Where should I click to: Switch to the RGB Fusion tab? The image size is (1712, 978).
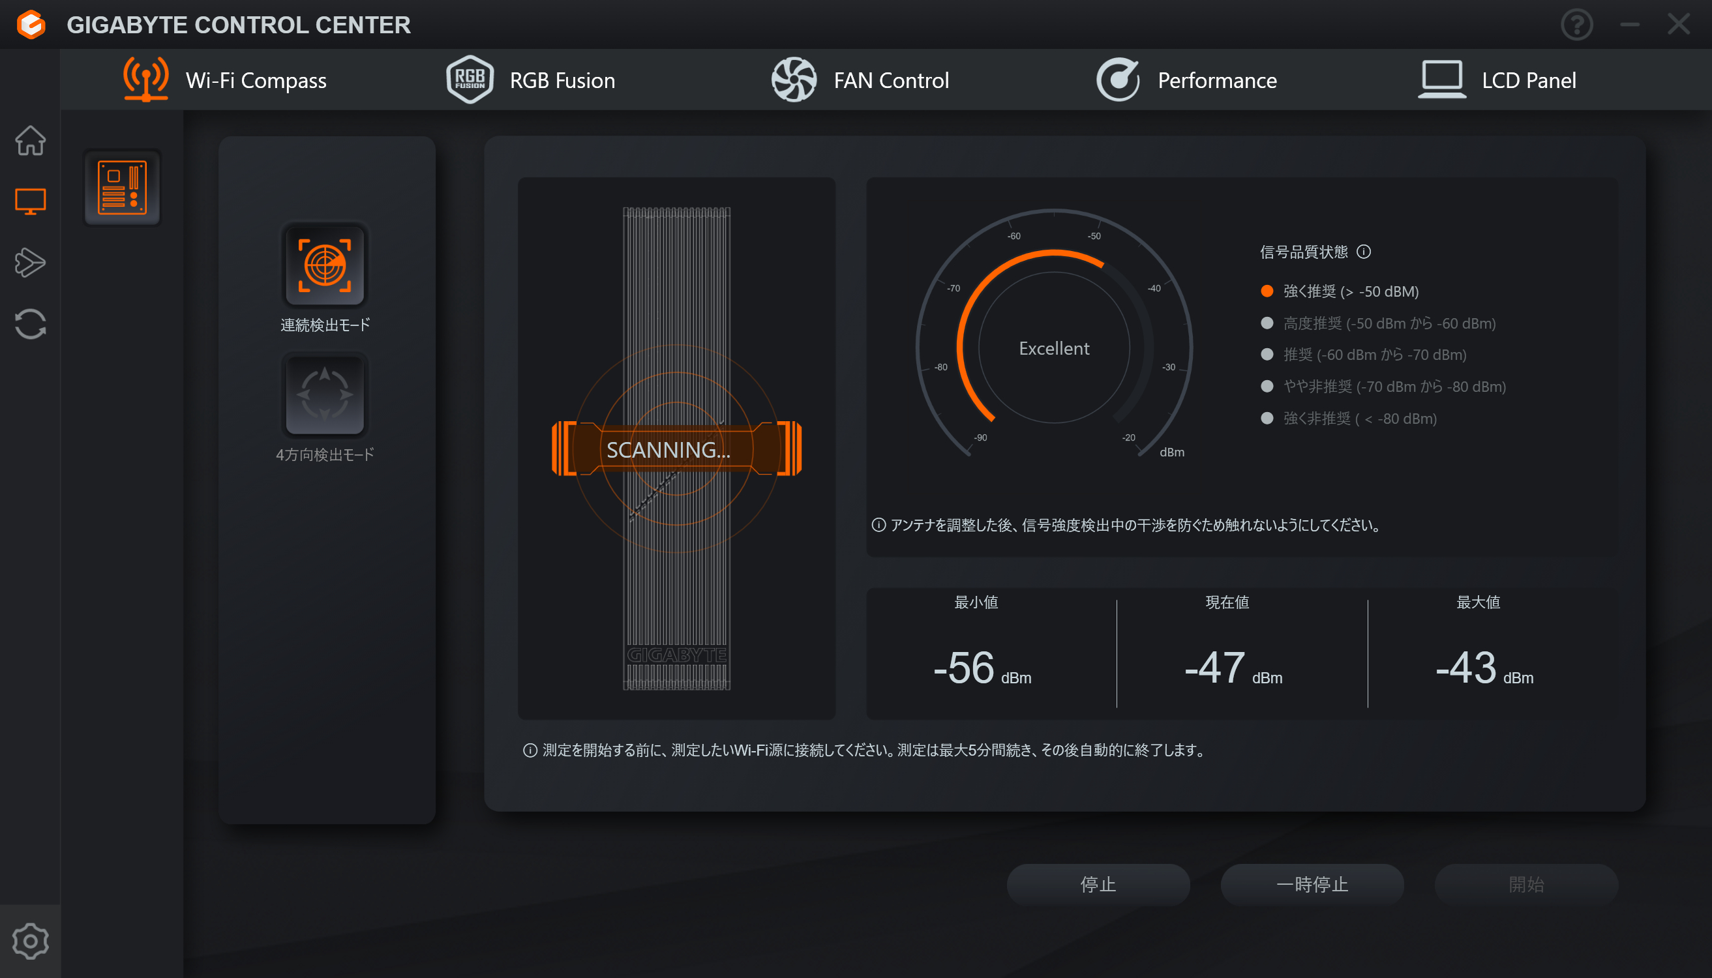pyautogui.click(x=531, y=80)
